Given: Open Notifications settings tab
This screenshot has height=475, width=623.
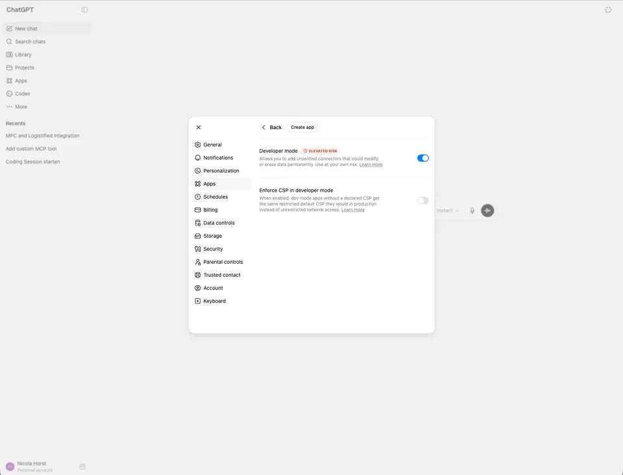Looking at the screenshot, I should coord(221,158).
